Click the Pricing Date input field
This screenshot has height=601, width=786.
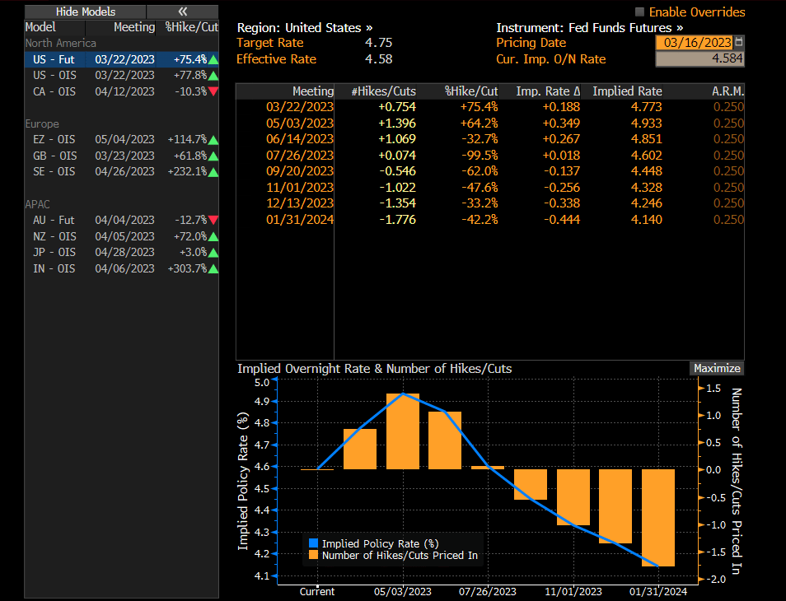tap(693, 43)
